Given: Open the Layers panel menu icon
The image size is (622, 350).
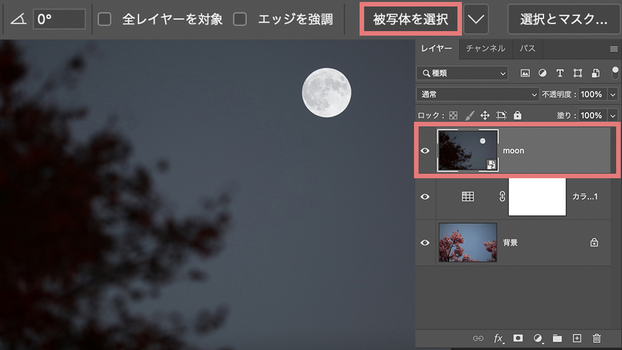Looking at the screenshot, I should point(614,49).
